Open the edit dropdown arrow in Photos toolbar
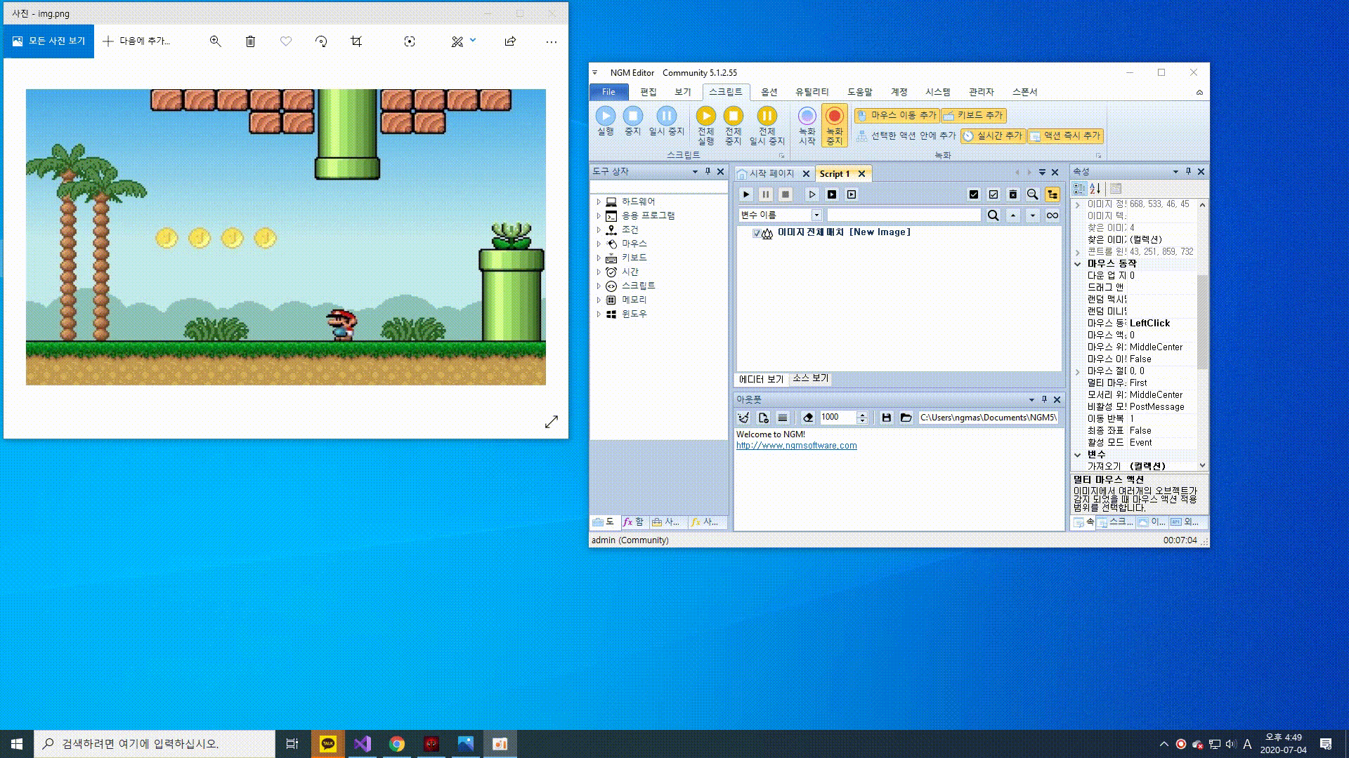Viewport: 1349px width, 758px height. coord(473,41)
